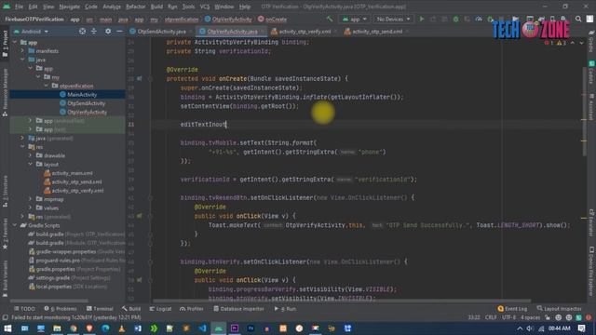Open Structure side tool window

[x=5, y=191]
